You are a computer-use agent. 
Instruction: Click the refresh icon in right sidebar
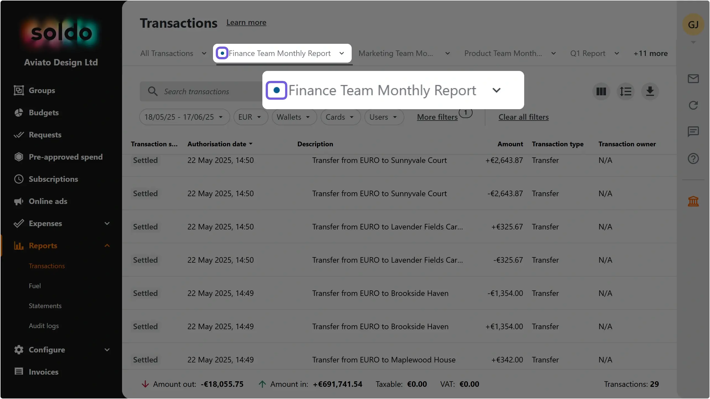693,105
